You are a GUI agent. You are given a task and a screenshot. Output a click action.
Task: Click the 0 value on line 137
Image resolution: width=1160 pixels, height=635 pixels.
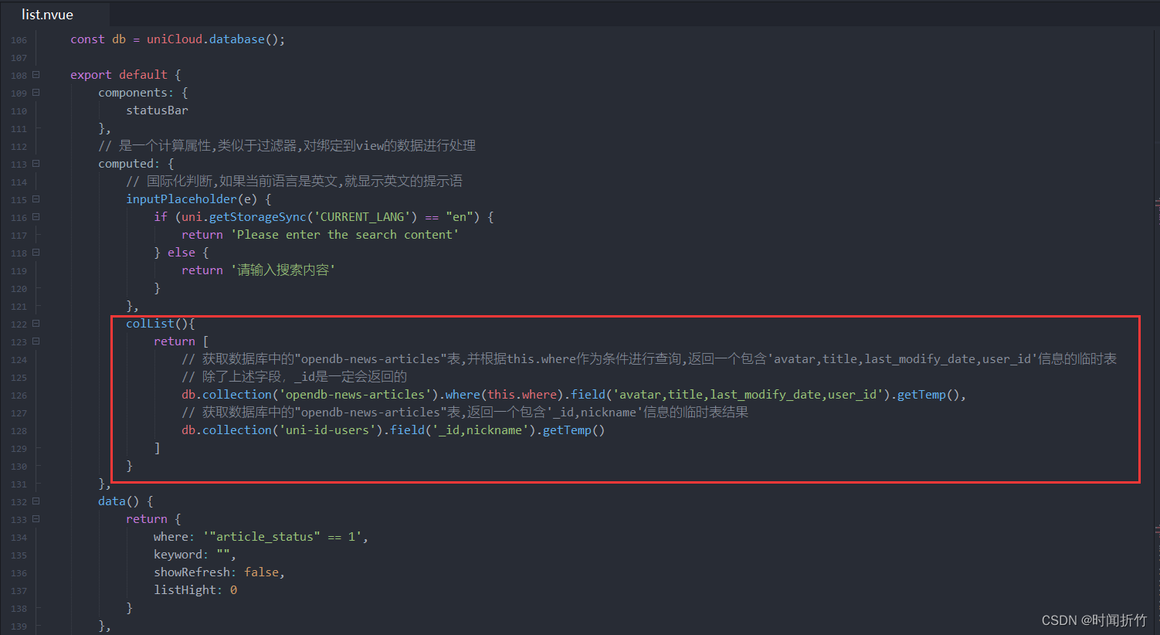tap(233, 590)
